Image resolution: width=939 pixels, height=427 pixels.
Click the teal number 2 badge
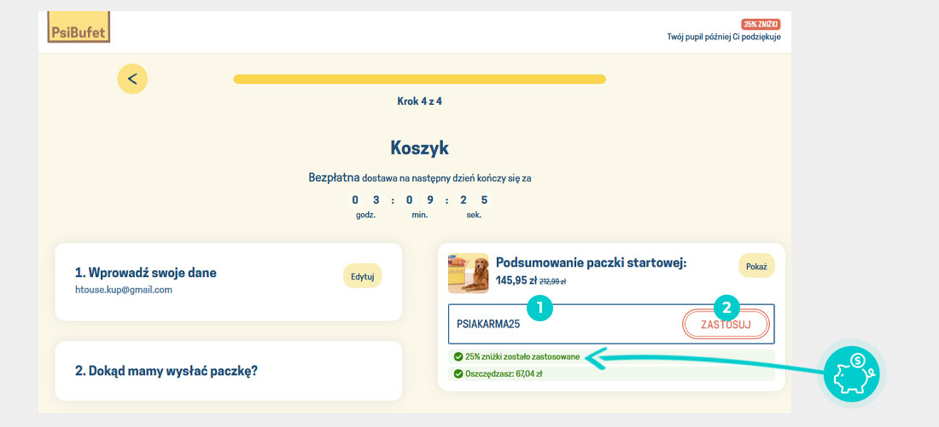[x=726, y=309]
